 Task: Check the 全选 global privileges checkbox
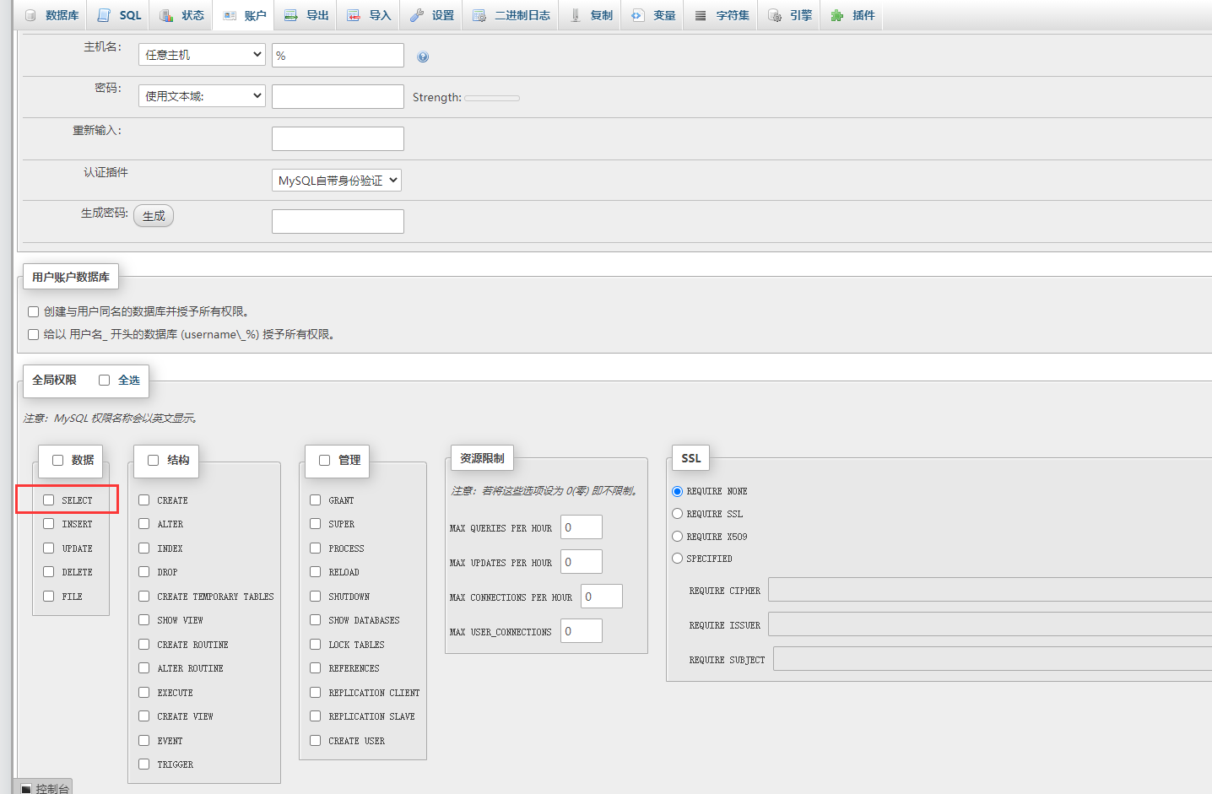click(105, 381)
